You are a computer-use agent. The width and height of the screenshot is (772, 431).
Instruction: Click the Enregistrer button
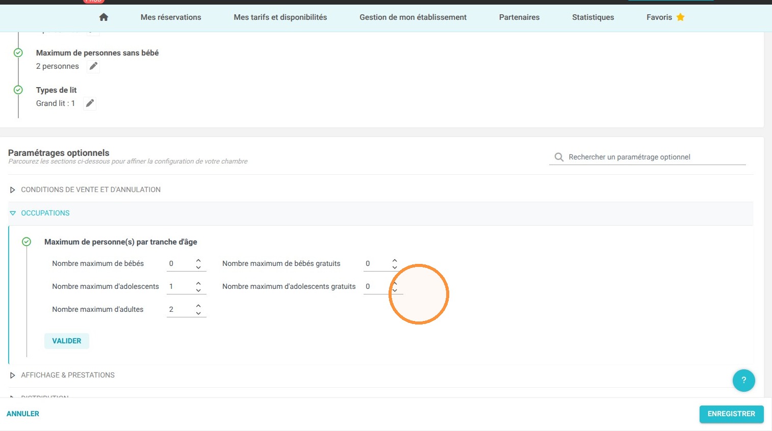coord(731,414)
